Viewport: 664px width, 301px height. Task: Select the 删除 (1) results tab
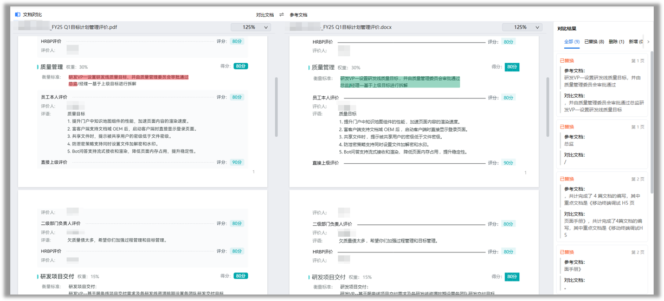pos(616,42)
